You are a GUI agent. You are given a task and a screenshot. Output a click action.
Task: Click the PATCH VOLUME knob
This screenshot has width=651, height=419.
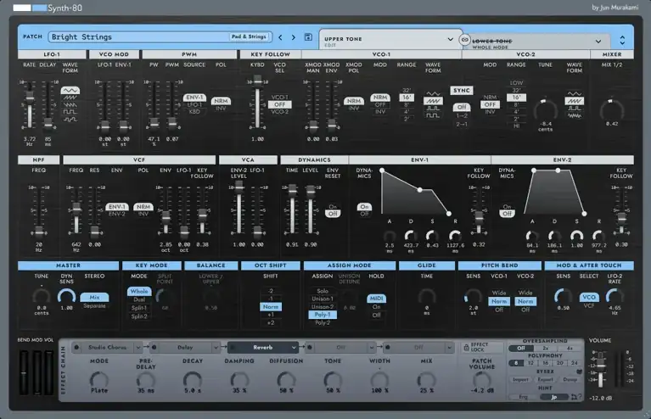tap(481, 380)
